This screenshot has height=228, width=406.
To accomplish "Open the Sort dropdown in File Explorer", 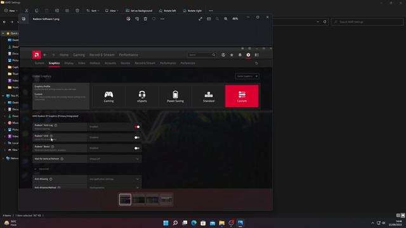I will click(93, 11).
